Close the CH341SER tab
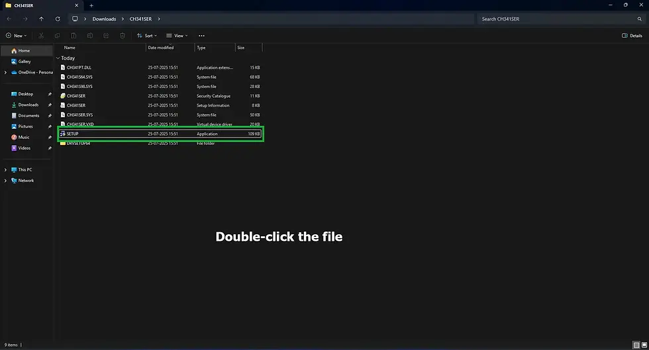The image size is (649, 350). point(76,5)
